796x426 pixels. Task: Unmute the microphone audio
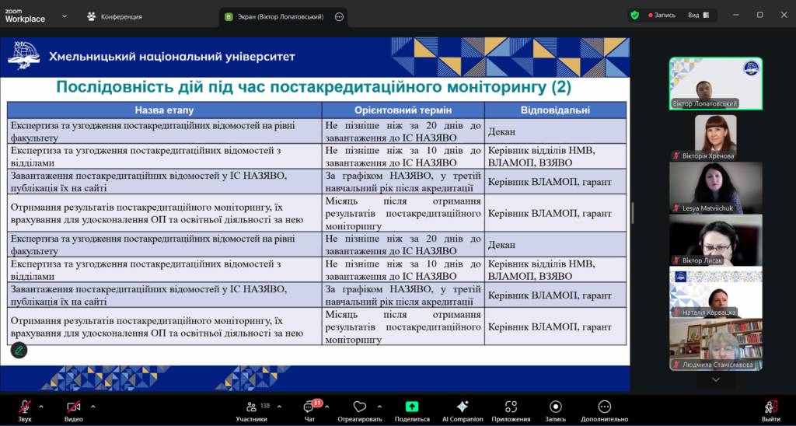(x=25, y=407)
